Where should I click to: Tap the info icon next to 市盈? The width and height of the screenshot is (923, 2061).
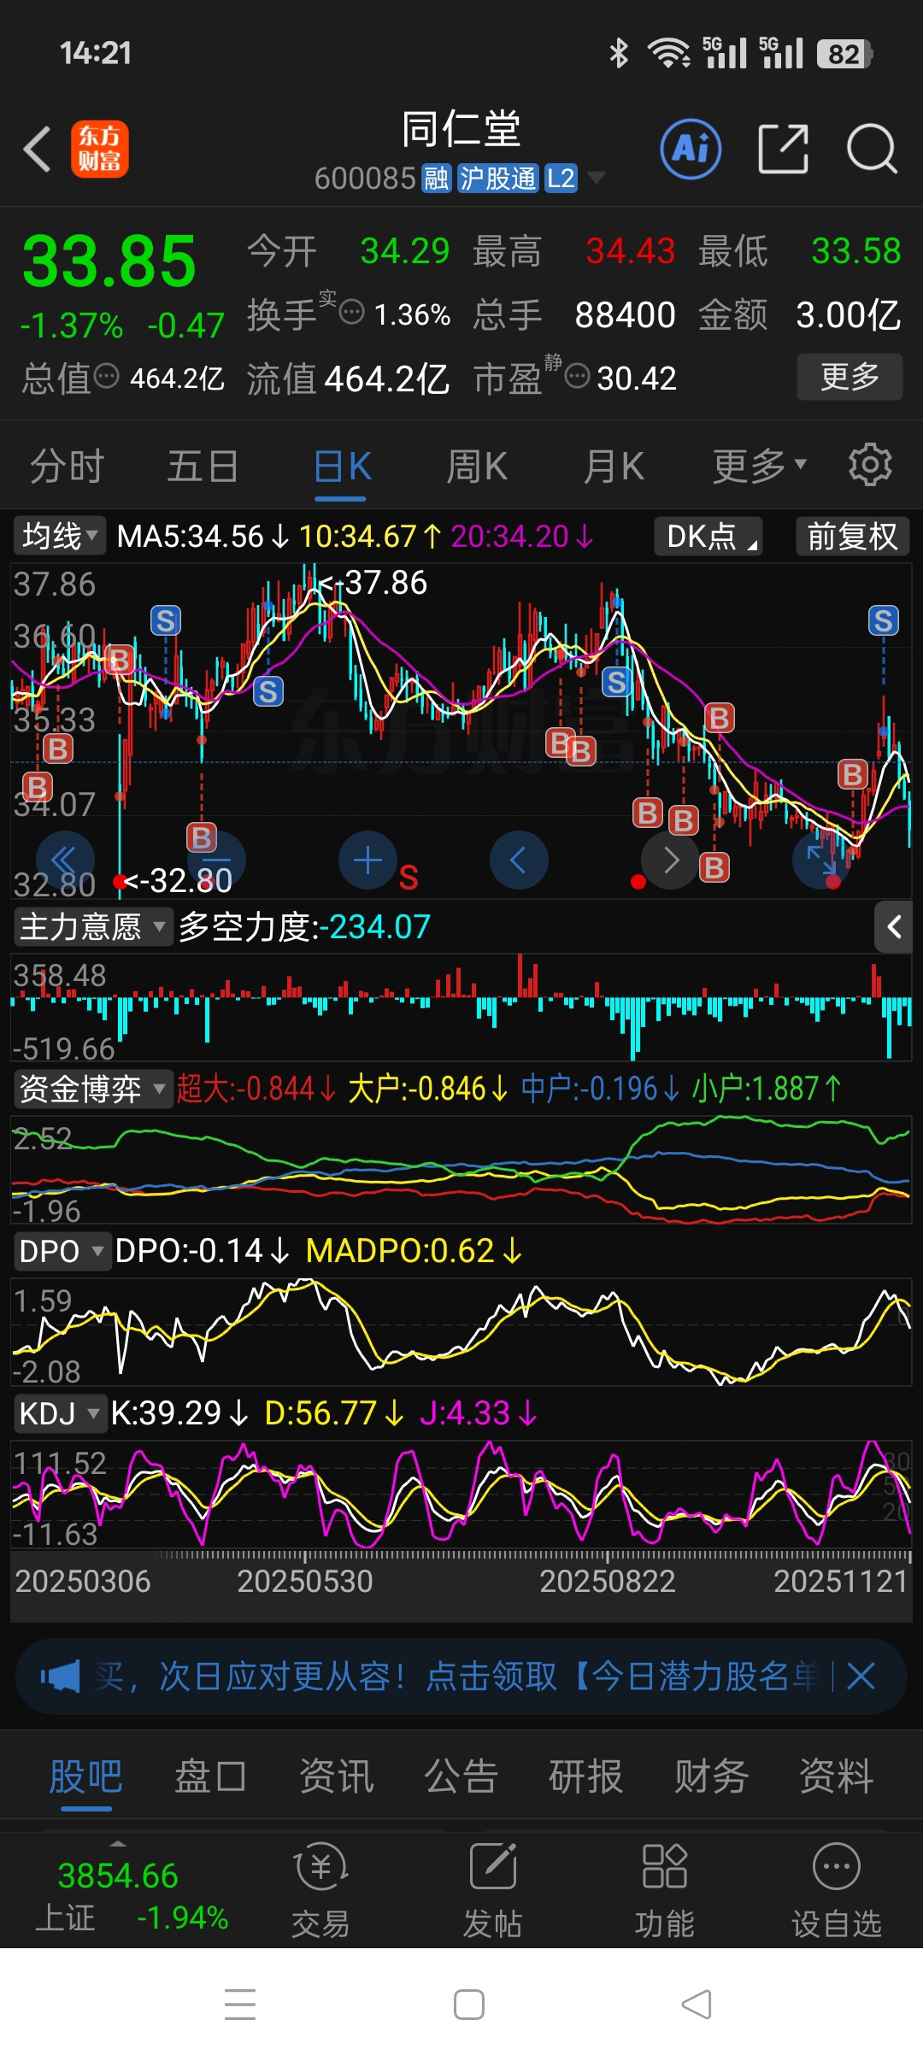coord(578,376)
